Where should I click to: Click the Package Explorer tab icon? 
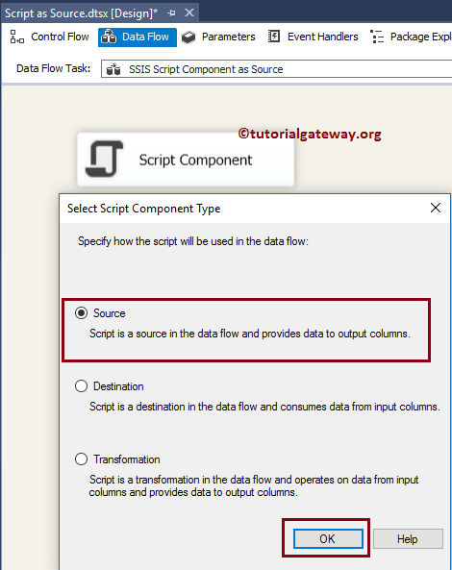click(377, 37)
